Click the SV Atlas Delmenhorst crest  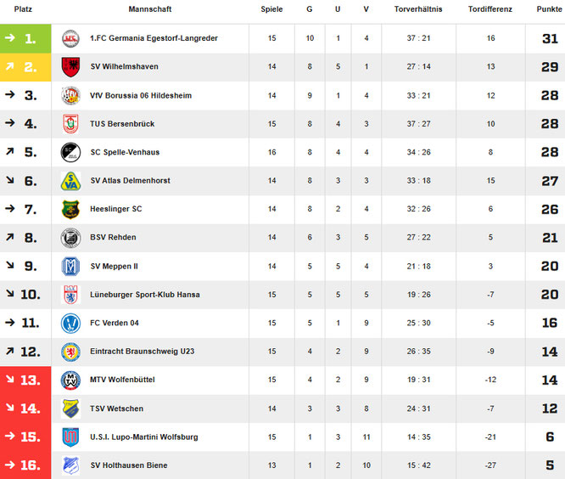coord(70,181)
